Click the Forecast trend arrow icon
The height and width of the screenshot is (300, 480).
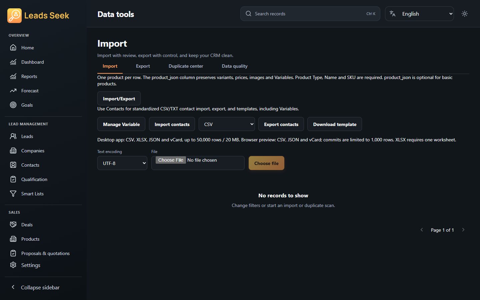pyautogui.click(x=13, y=91)
